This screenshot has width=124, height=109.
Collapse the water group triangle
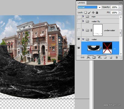[x=83, y=39]
